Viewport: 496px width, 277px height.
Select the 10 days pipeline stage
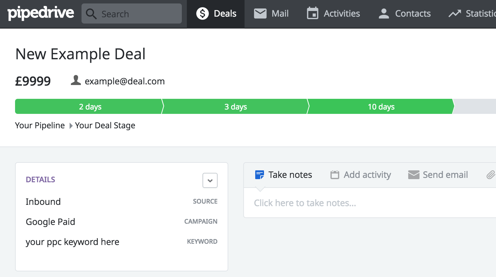[x=381, y=107]
